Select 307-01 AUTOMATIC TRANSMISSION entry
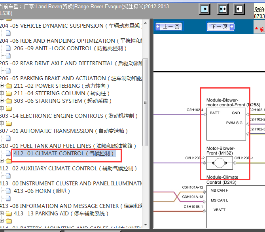The width and height of the screenshot is (265, 232). (x=64, y=131)
